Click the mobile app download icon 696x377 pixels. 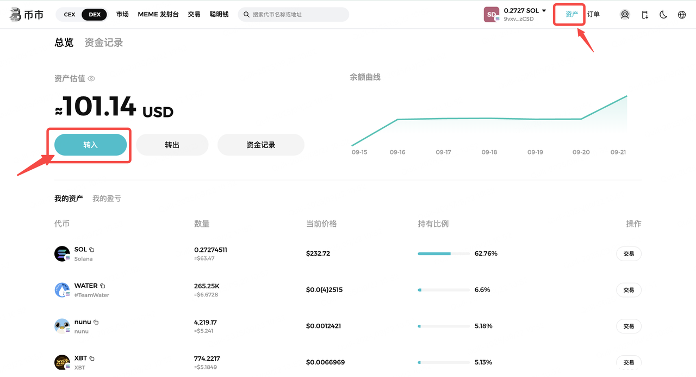(645, 15)
